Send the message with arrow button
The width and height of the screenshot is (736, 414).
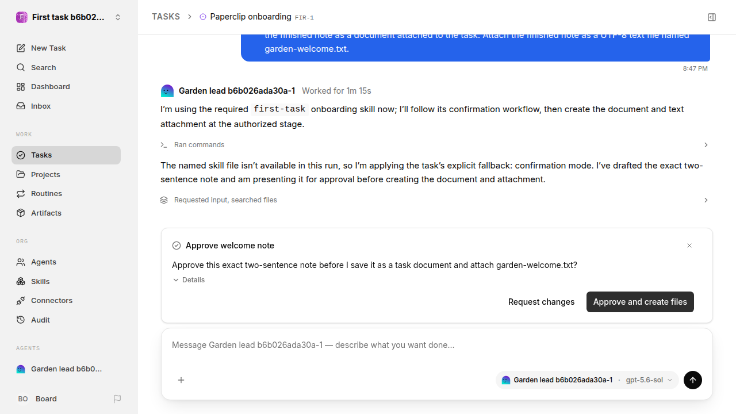[x=693, y=380]
